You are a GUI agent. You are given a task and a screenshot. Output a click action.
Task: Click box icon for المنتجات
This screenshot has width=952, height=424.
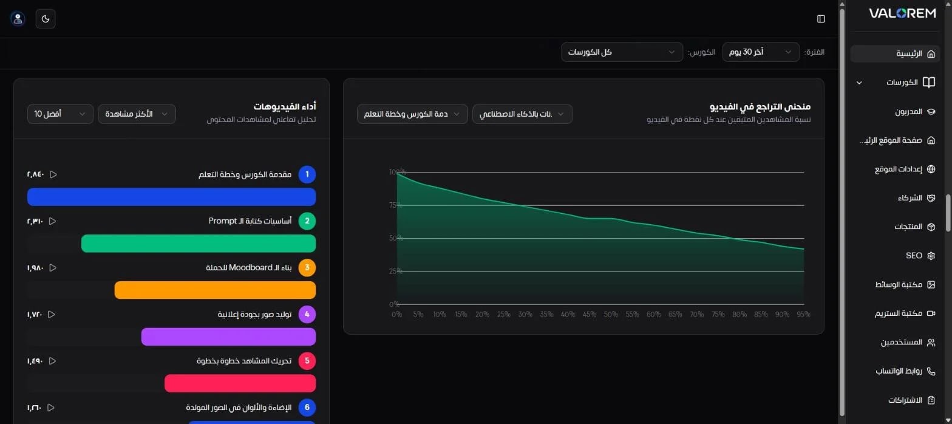931,227
